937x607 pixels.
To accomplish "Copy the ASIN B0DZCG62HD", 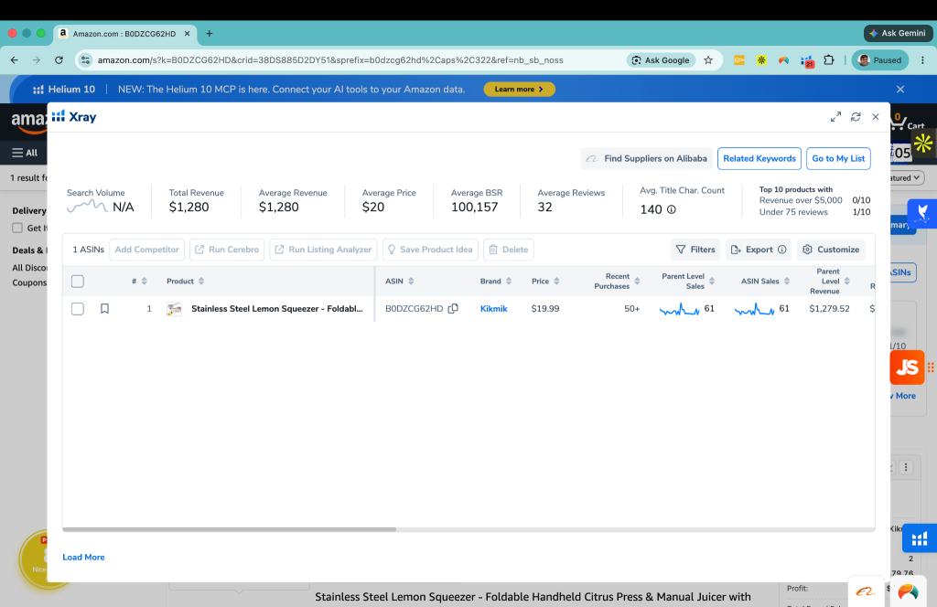I will 453,309.
